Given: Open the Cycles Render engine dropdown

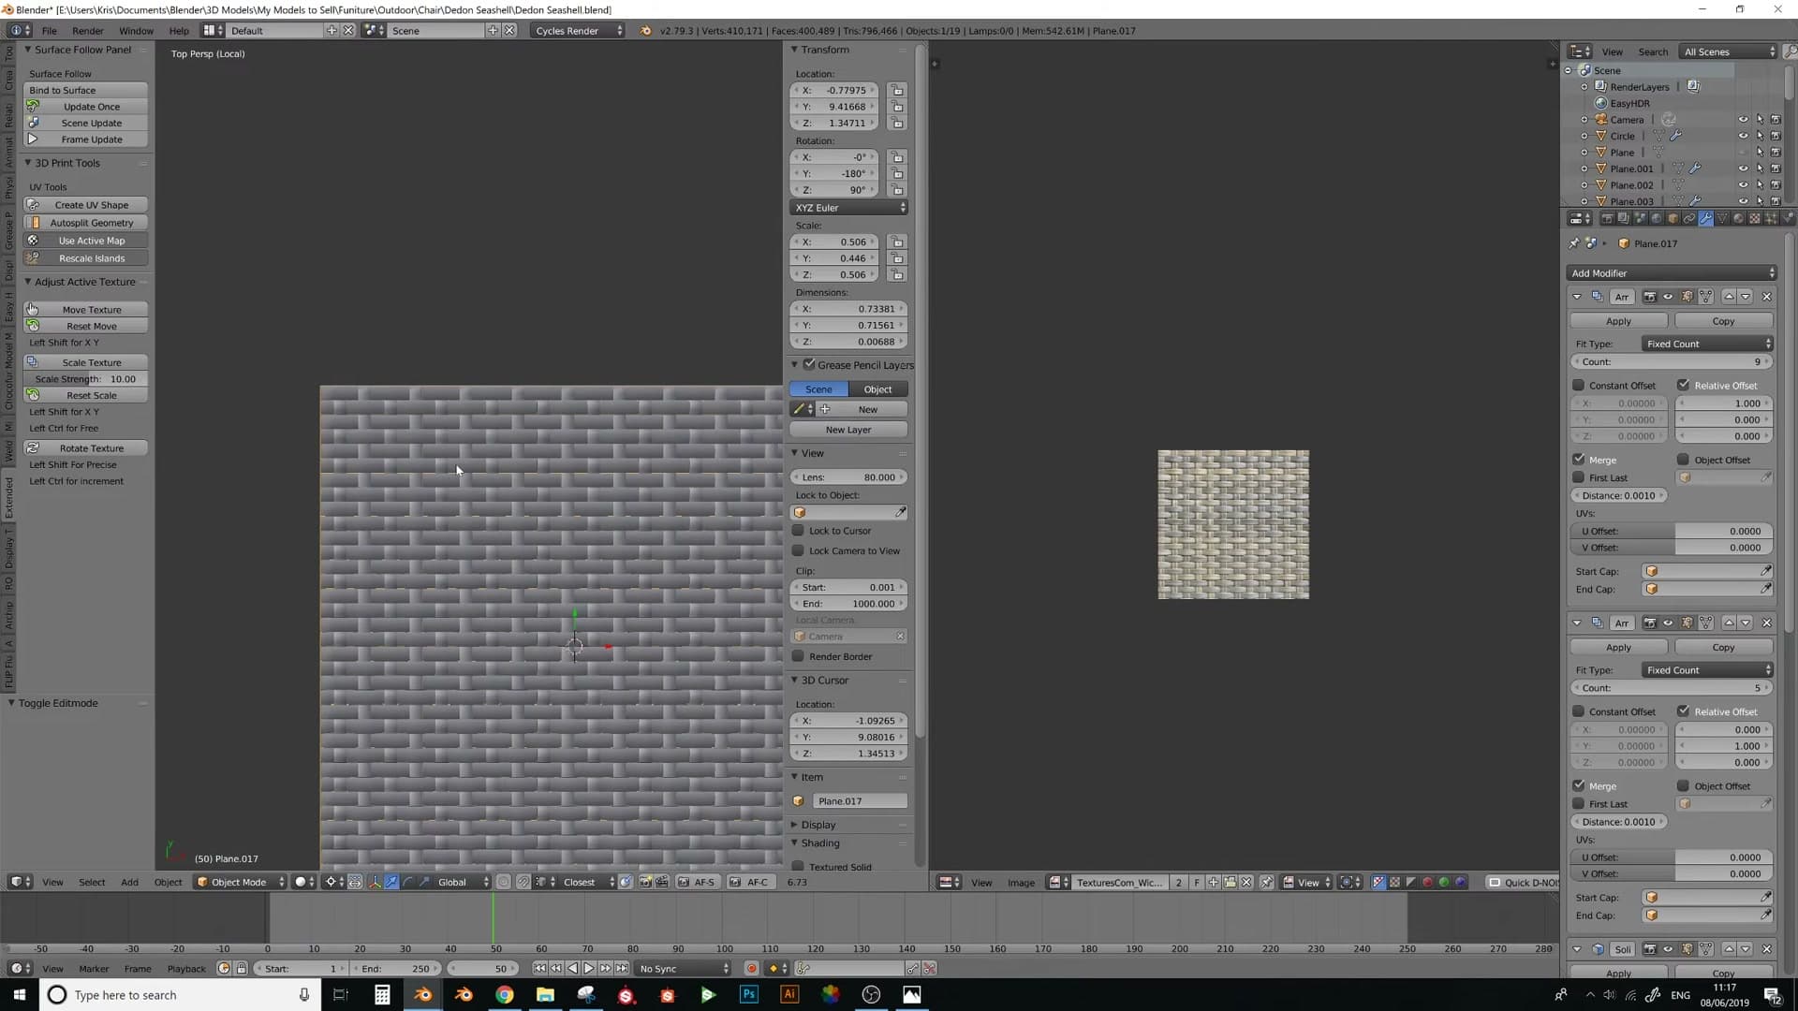Looking at the screenshot, I should click(578, 30).
